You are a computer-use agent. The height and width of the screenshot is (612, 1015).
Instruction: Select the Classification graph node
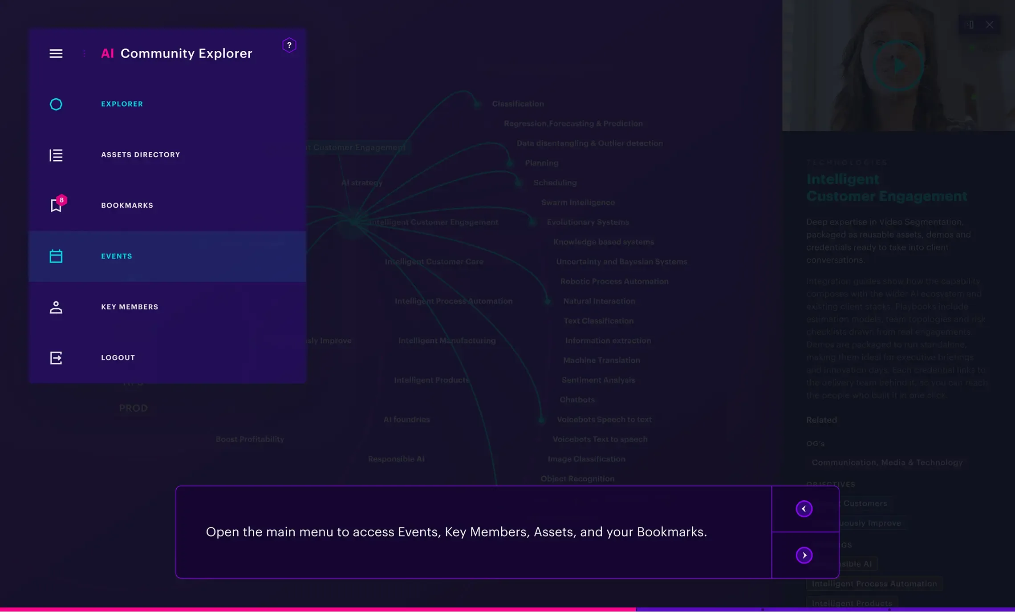coord(518,104)
